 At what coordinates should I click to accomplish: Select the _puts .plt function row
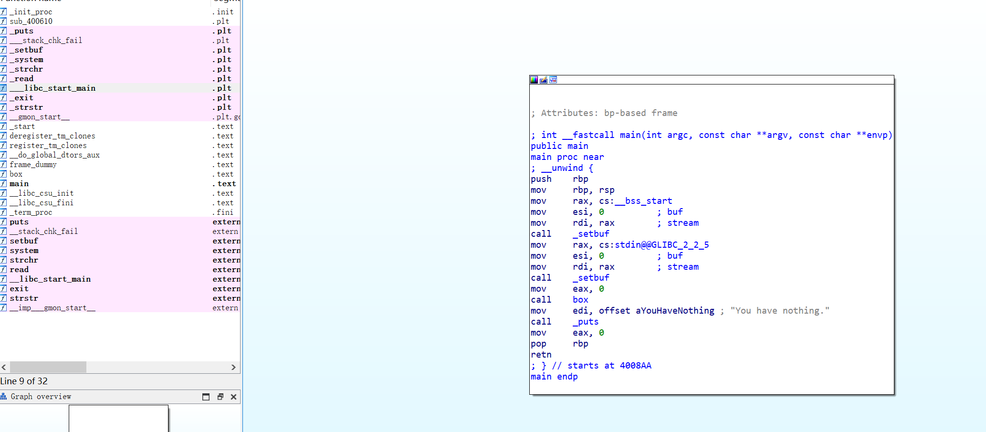[120, 31]
